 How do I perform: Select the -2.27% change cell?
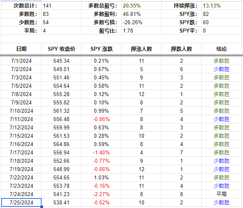coord(101,194)
